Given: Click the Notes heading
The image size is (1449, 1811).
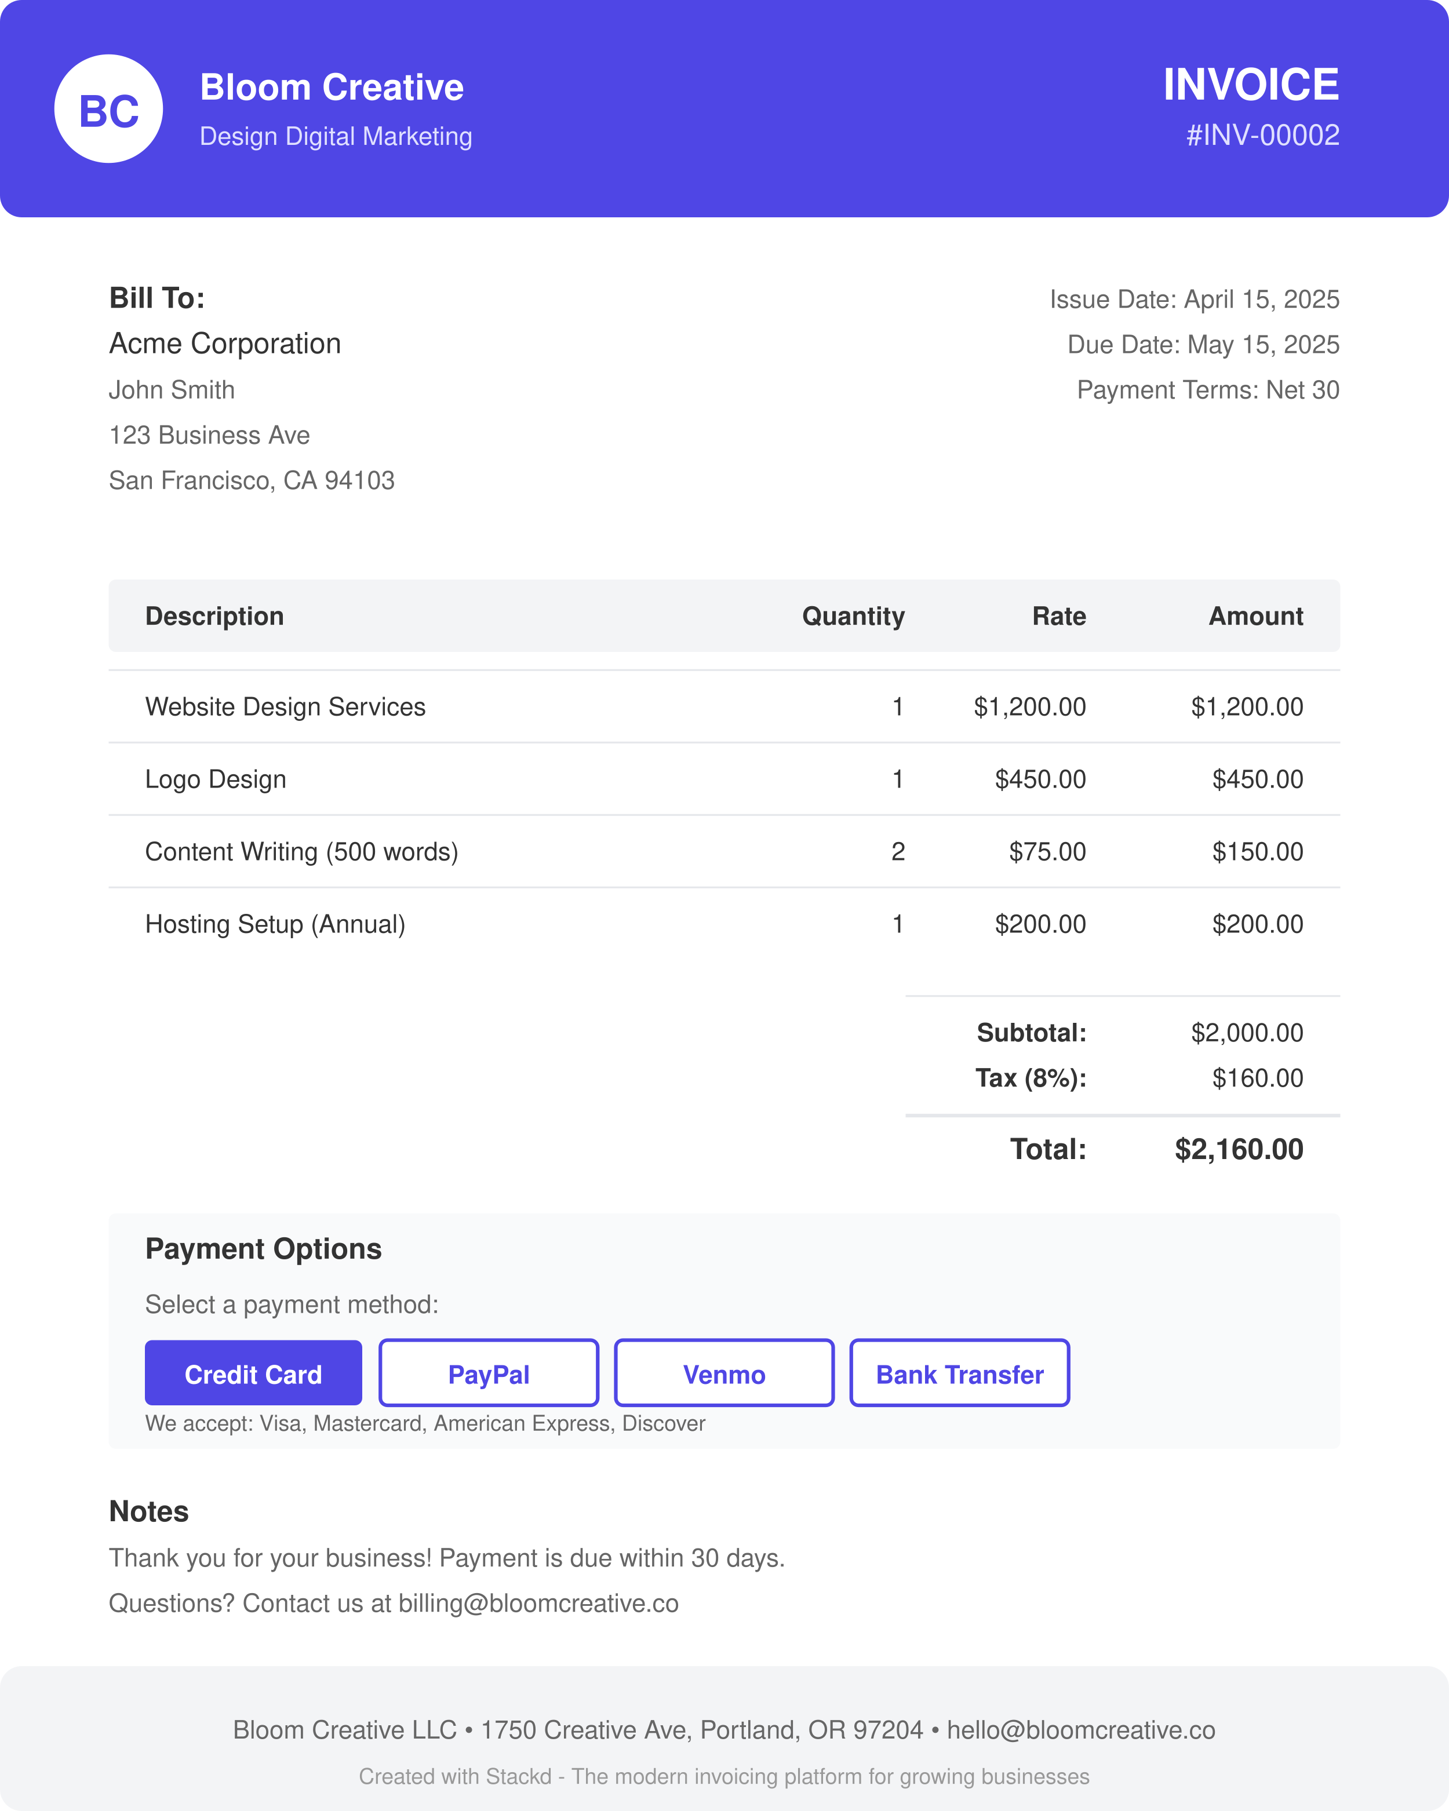Looking at the screenshot, I should click(149, 1511).
